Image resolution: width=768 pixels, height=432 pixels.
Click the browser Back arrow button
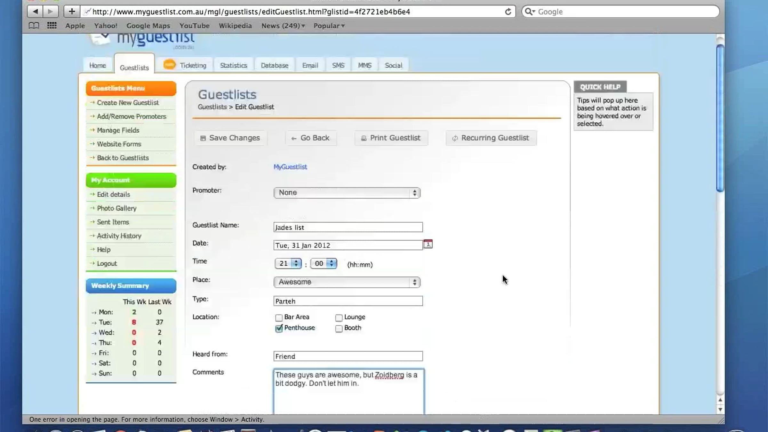coord(35,12)
